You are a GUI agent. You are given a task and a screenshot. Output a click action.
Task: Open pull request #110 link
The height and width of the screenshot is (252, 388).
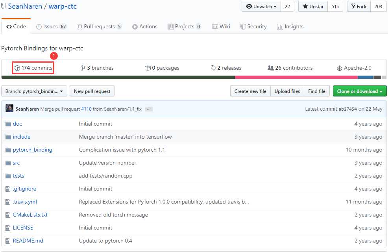point(86,109)
